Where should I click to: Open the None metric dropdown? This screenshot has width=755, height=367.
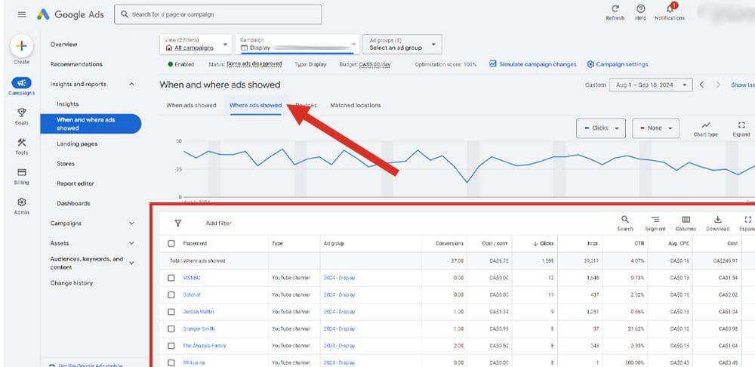pos(655,128)
